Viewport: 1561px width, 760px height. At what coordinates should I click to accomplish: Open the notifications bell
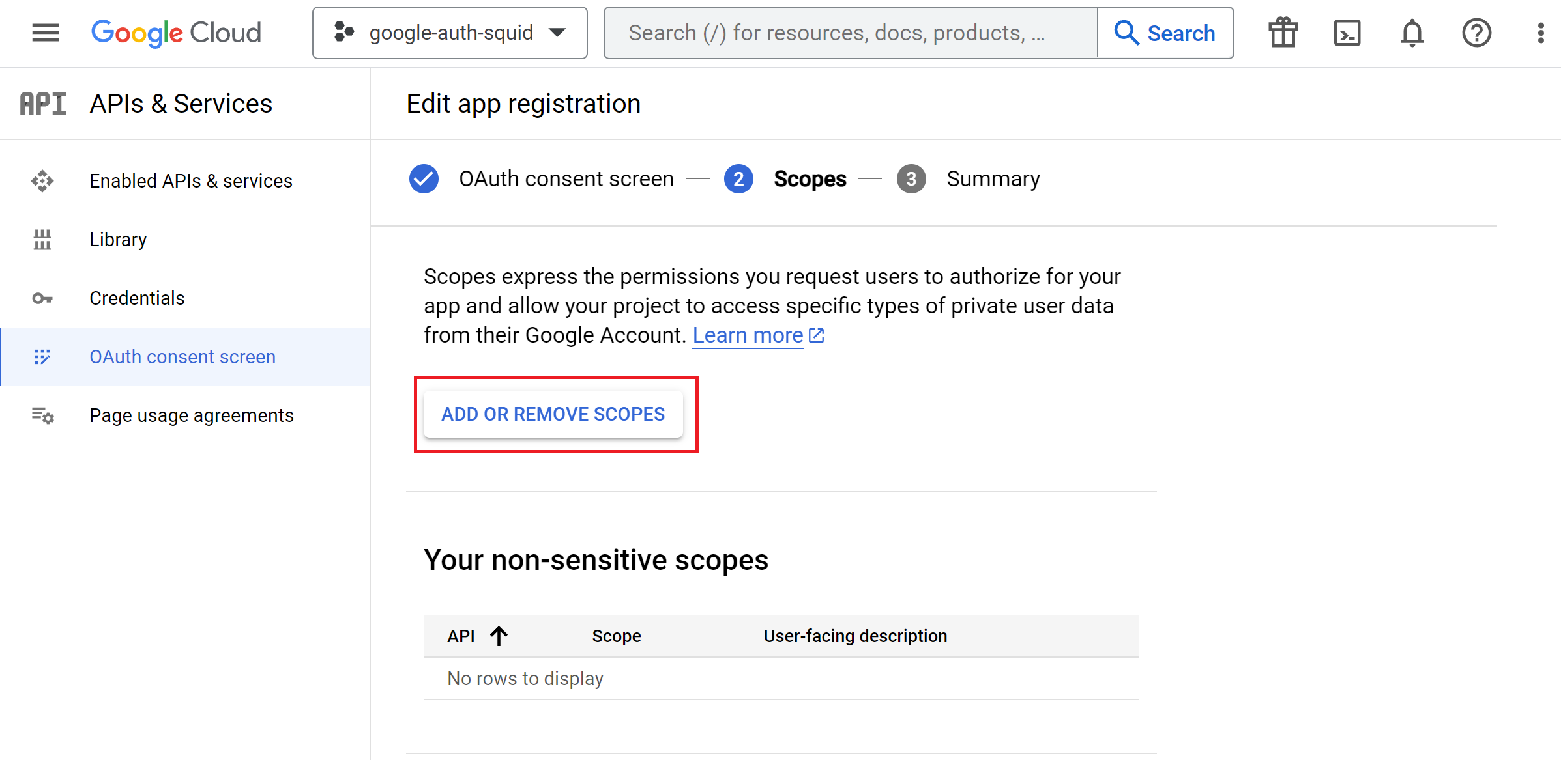click(x=1412, y=33)
